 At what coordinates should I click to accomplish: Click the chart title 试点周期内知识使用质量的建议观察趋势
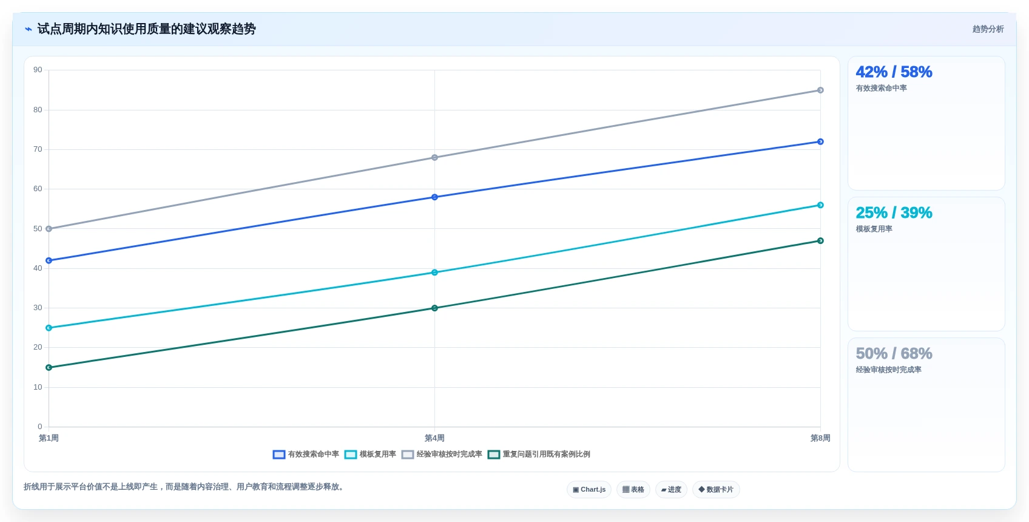click(x=146, y=29)
